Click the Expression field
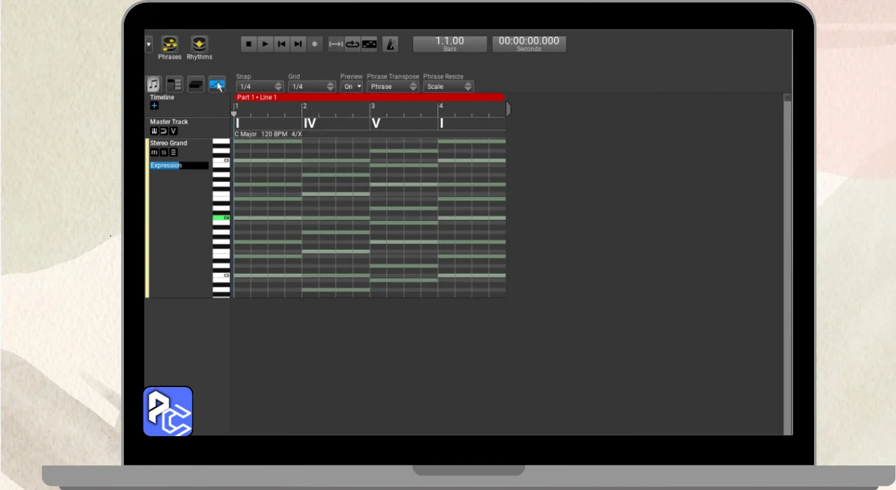The width and height of the screenshot is (896, 490). pos(179,165)
